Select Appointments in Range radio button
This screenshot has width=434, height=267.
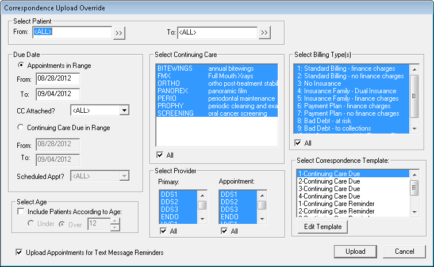21,66
